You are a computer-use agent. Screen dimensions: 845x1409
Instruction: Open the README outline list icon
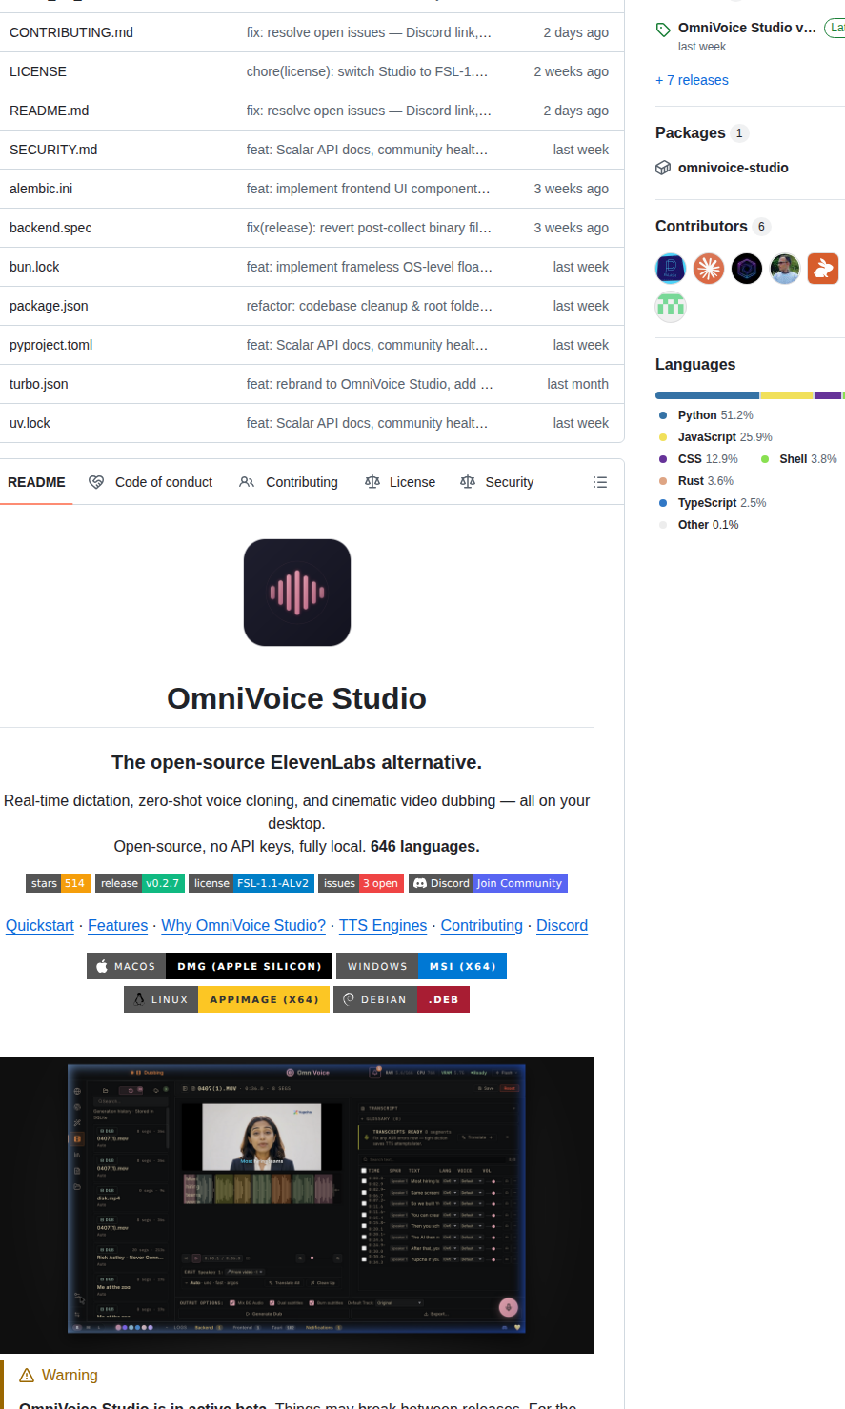pyautogui.click(x=600, y=482)
